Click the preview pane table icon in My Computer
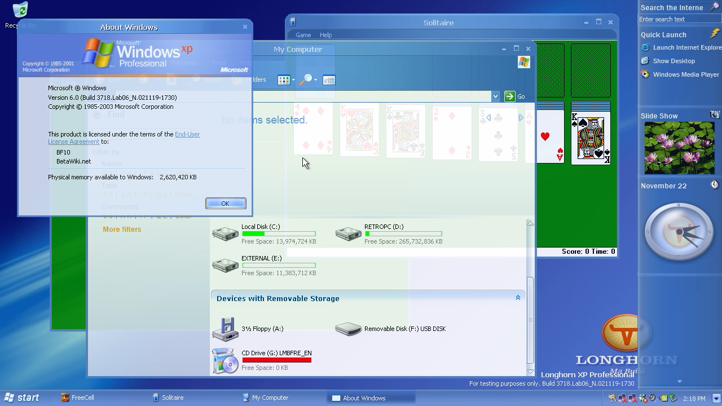Image resolution: width=722 pixels, height=406 pixels. point(329,80)
